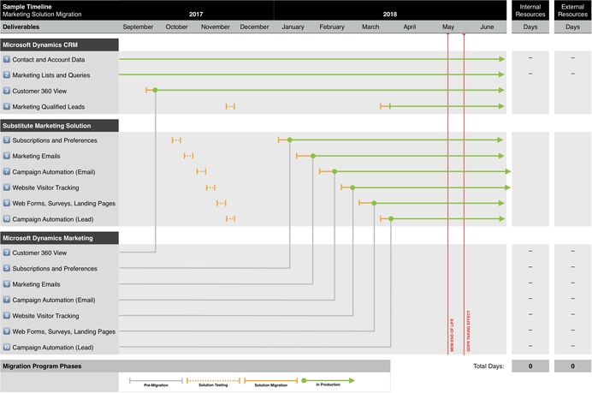592x393 pixels.
Task: Click the green go-live dot on Substitute Marketing Solution Marketing Emails row
Action: [313, 156]
